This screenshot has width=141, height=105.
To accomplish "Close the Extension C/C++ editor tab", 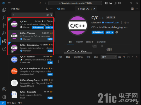I will [94, 9].
